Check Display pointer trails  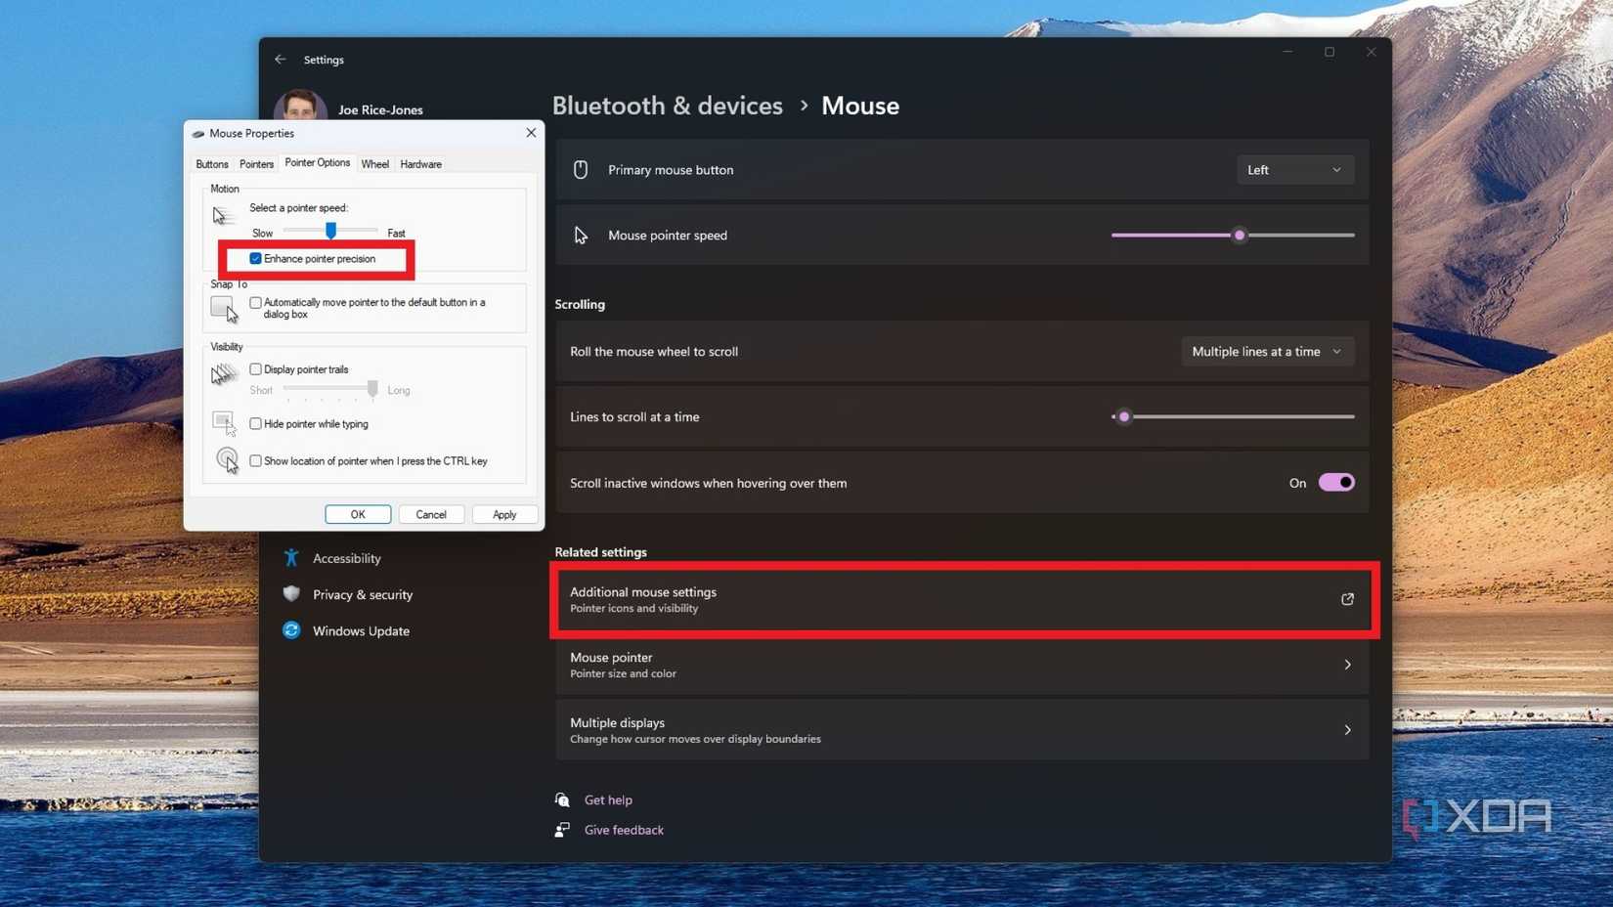click(x=255, y=369)
